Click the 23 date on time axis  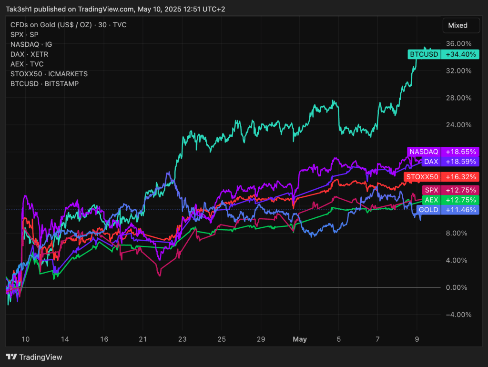(x=182, y=339)
